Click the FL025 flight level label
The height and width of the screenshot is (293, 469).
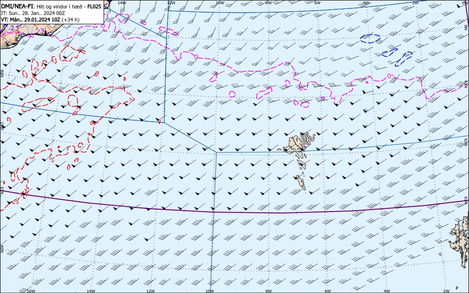pyautogui.click(x=94, y=6)
